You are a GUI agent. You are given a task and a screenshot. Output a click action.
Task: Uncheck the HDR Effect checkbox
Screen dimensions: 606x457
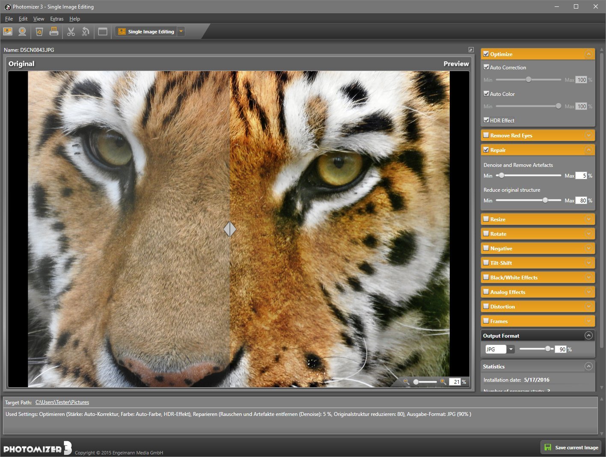486,120
